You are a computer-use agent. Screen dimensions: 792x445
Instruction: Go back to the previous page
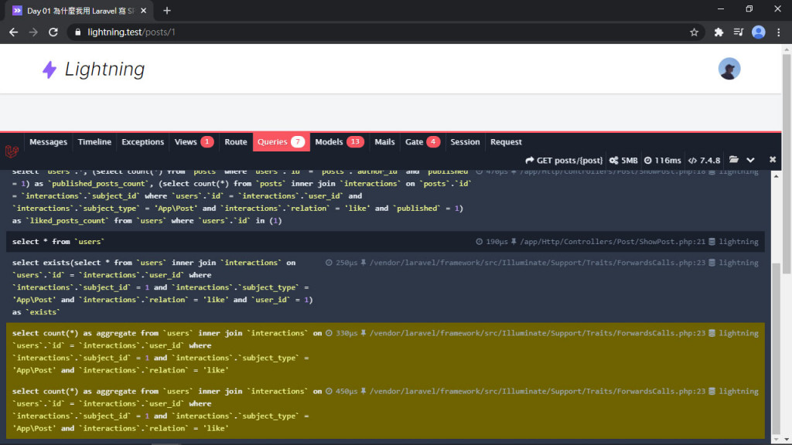pos(14,32)
